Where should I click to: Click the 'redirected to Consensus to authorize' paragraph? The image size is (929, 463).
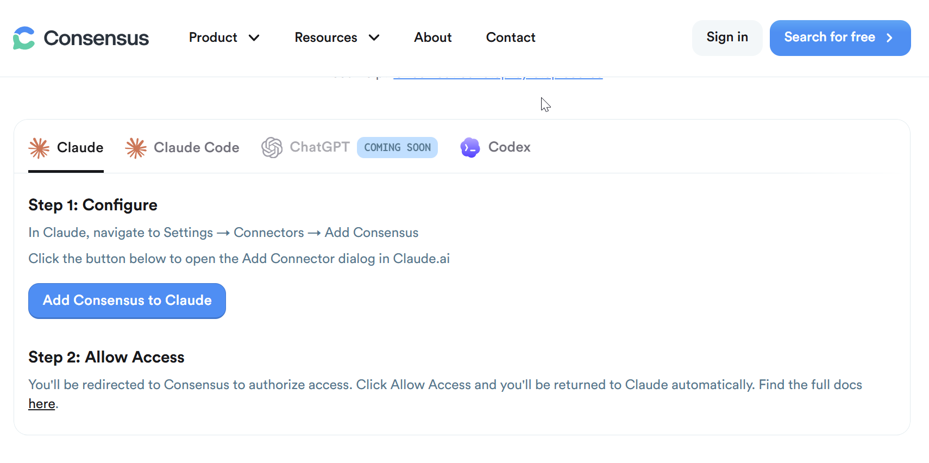pos(445,394)
